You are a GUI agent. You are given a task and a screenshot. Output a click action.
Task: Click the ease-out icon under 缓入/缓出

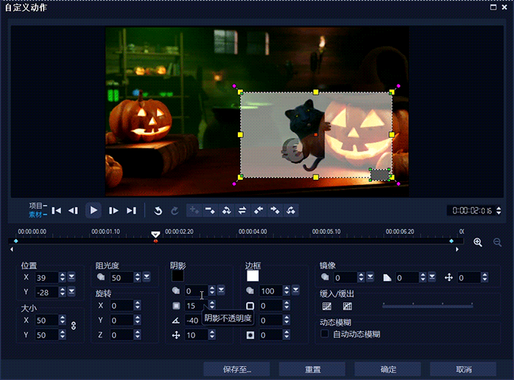pos(347,306)
